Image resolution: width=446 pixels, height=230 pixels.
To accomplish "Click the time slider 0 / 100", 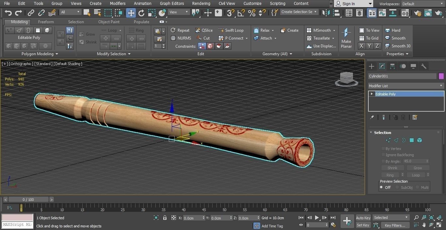I will 28,199.
